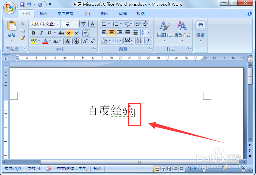Copy the selection to the clipboard
Screen dimensions: 256x175
[22, 30]
